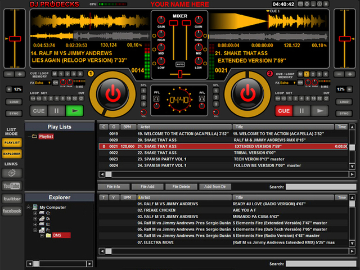This screenshot has height=270, width=360.
Task: Pause deck 2 playback
Action: click(x=301, y=111)
